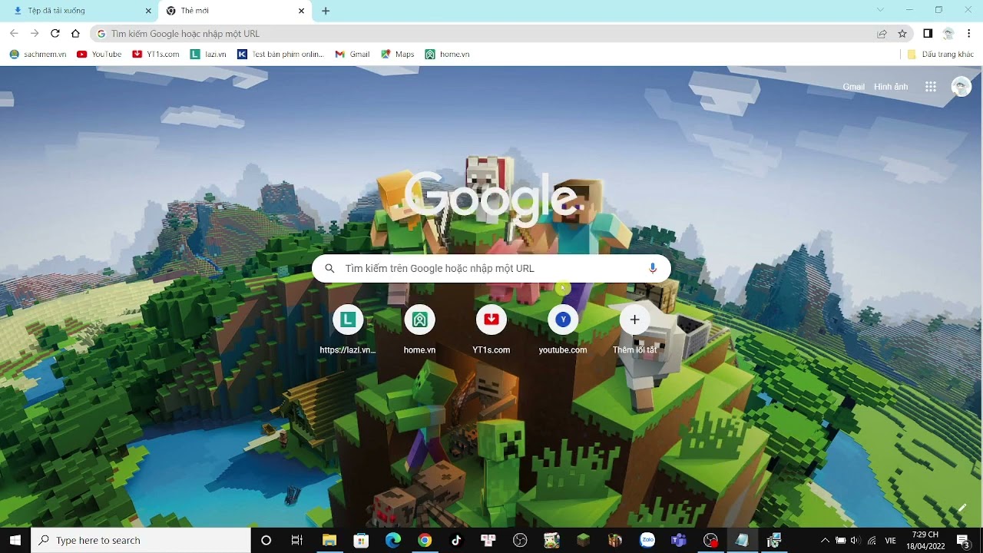Expand the tab search chevron
The height and width of the screenshot is (553, 983).
pyautogui.click(x=880, y=10)
